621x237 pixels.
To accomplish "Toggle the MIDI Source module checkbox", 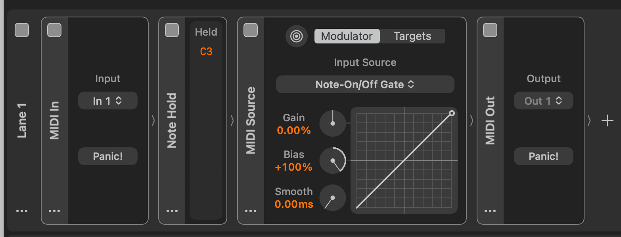I will (x=251, y=30).
